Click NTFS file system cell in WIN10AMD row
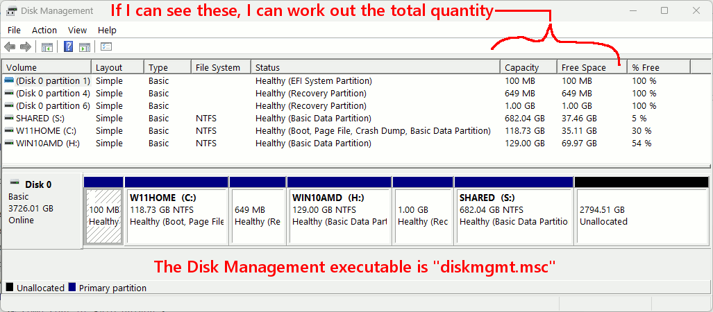 point(206,144)
